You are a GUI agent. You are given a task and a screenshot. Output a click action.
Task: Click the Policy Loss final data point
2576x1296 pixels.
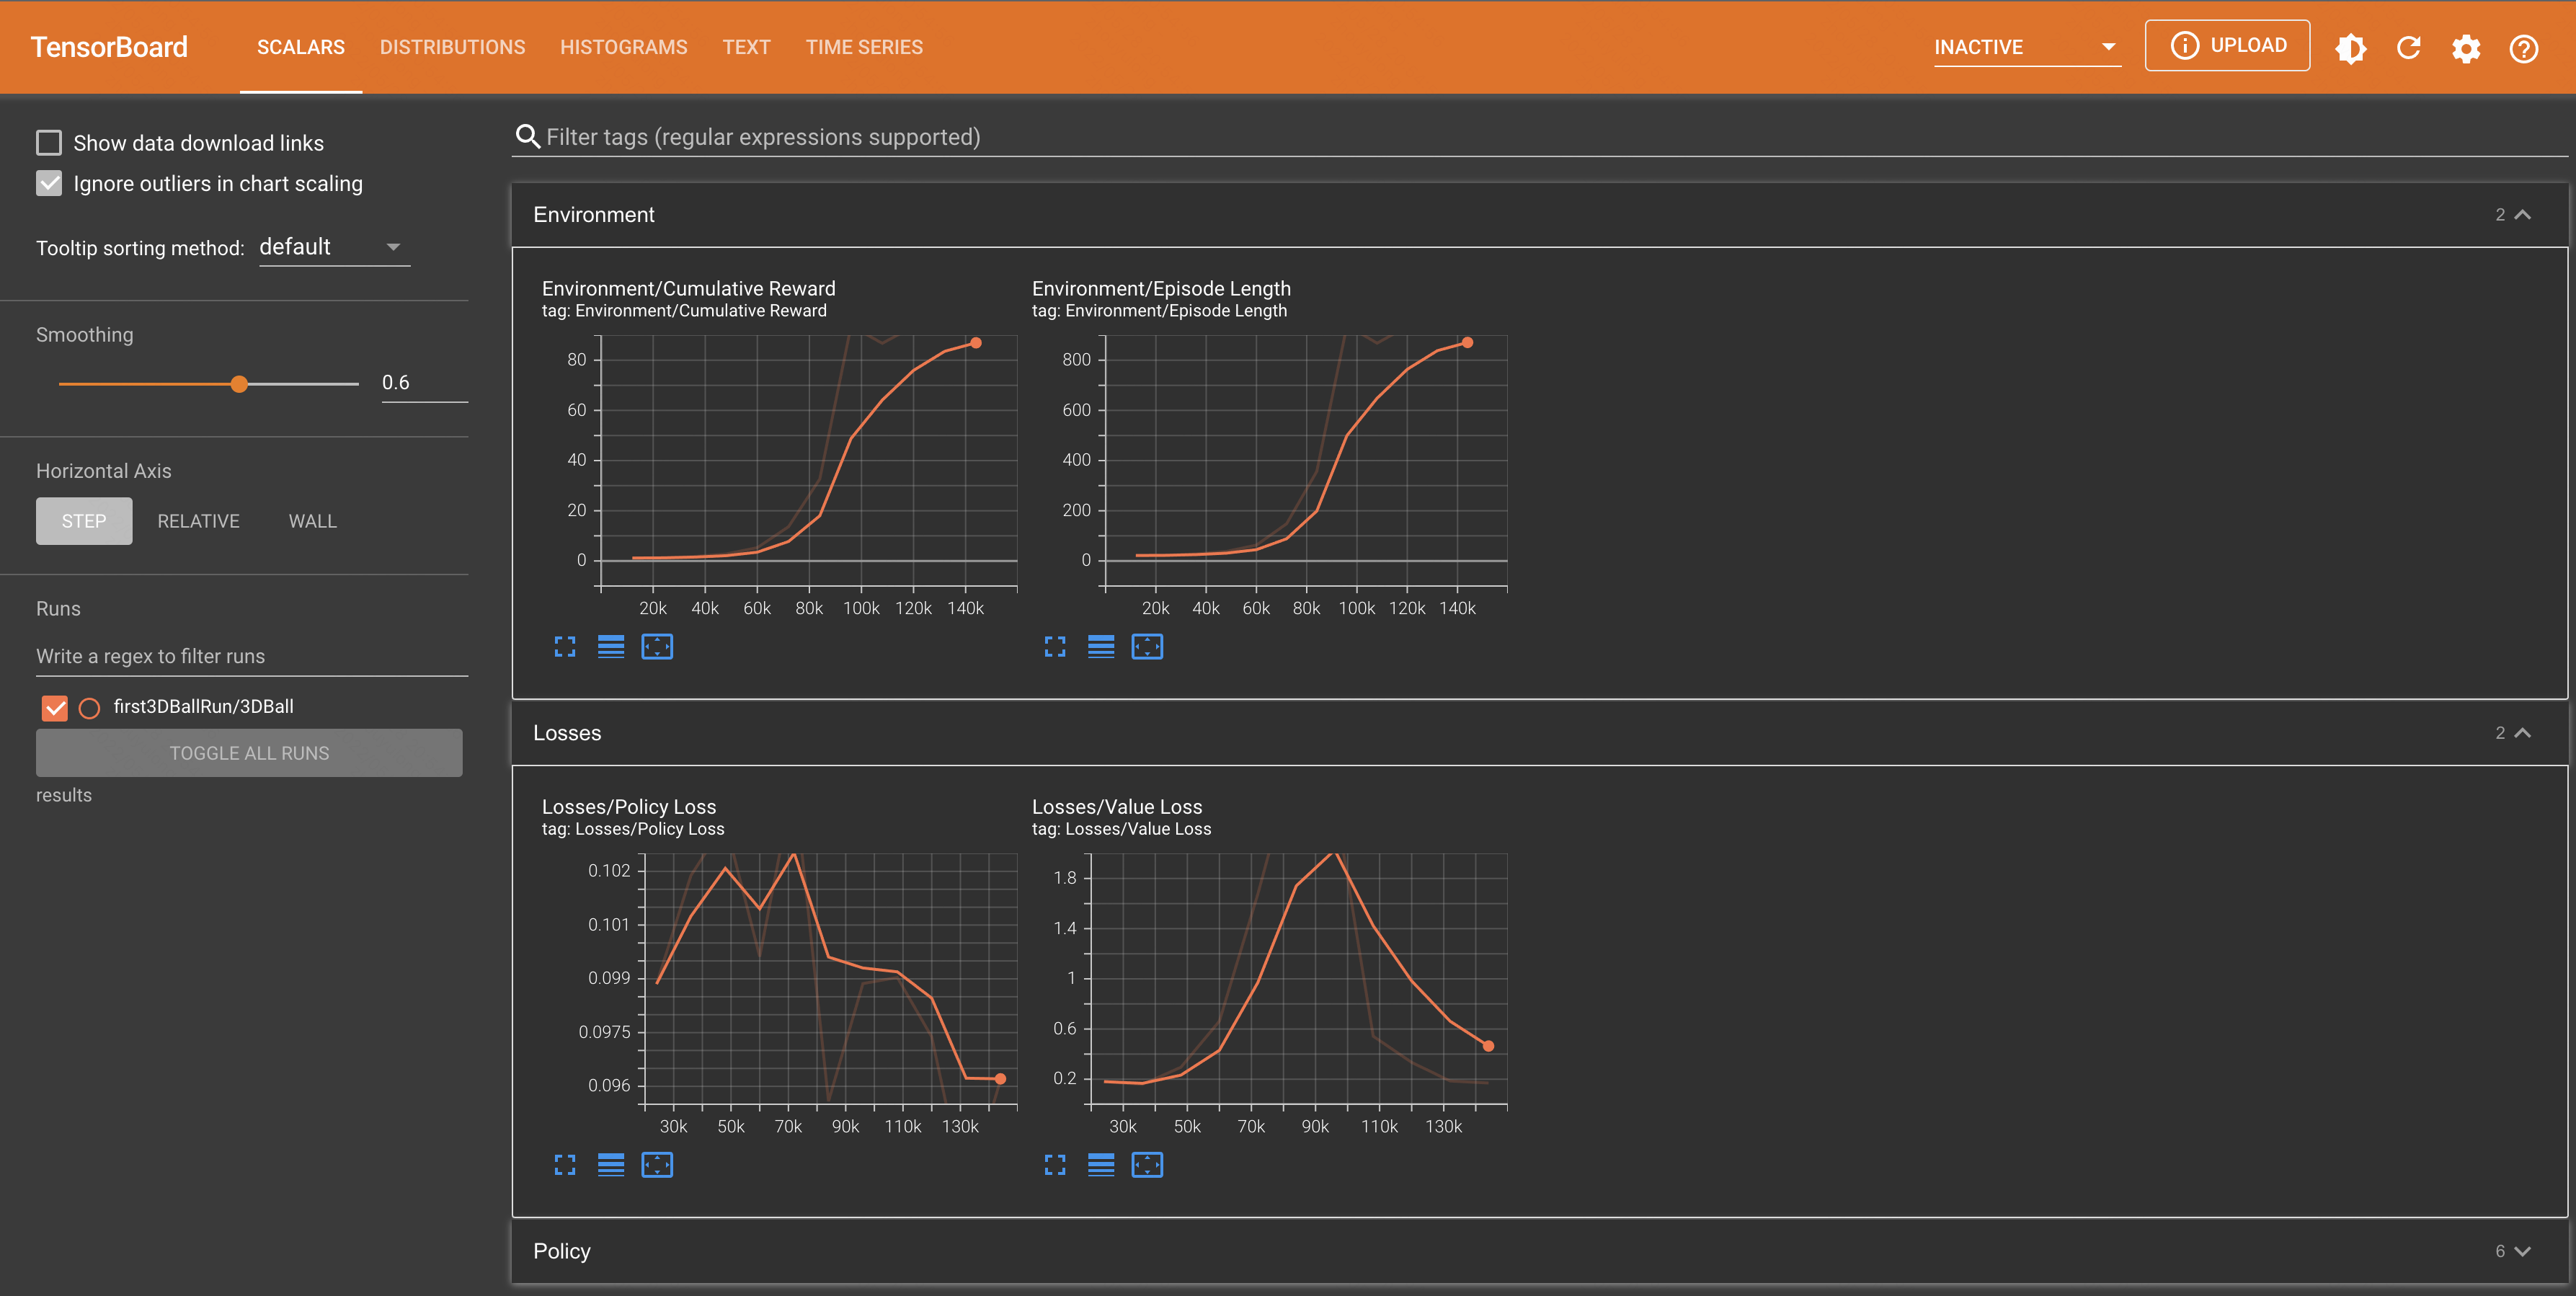(1000, 1079)
